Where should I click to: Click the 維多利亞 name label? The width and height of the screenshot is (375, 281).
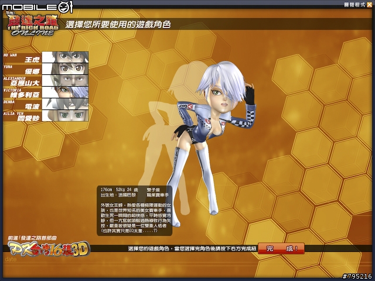[x=25, y=95]
